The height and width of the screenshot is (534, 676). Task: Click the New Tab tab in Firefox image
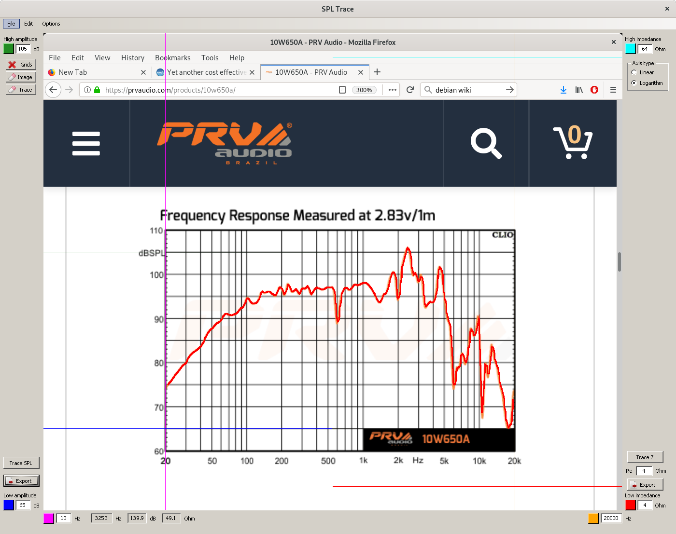(x=97, y=72)
